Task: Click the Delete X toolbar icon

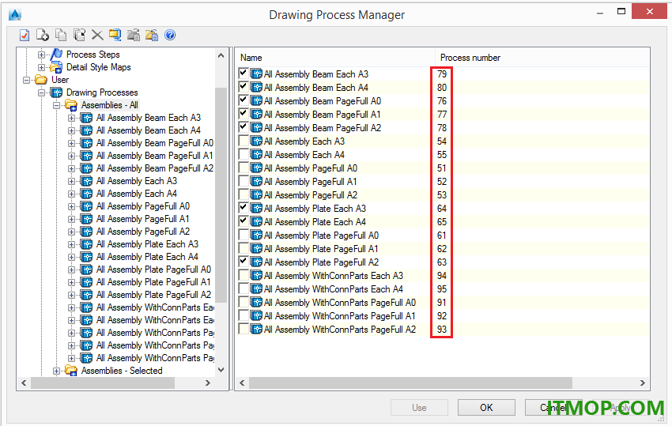Action: click(x=97, y=35)
